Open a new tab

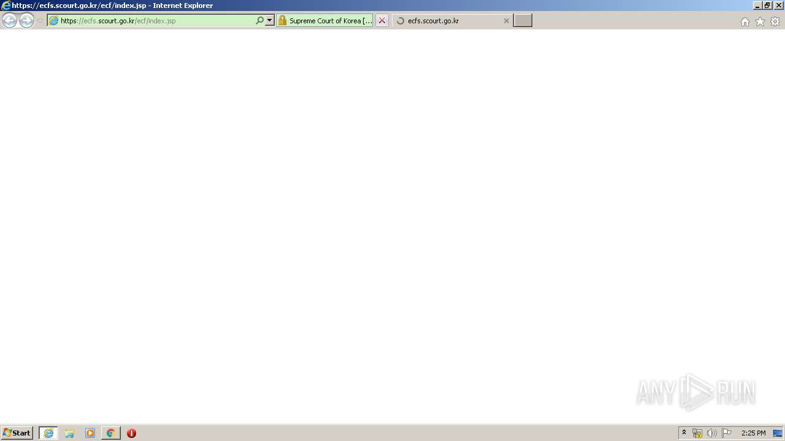click(523, 21)
